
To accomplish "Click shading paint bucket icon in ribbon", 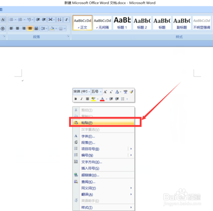I will (52, 29).
